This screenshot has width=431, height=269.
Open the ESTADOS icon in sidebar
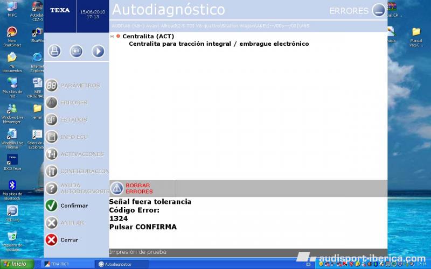click(x=51, y=119)
